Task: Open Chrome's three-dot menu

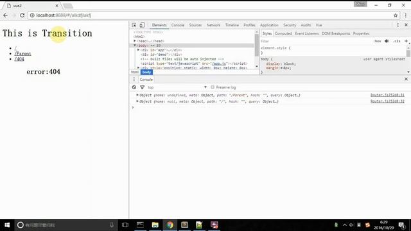Action: [405, 15]
